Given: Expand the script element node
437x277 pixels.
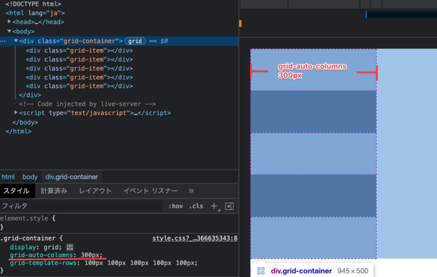Looking at the screenshot, I should point(16,112).
